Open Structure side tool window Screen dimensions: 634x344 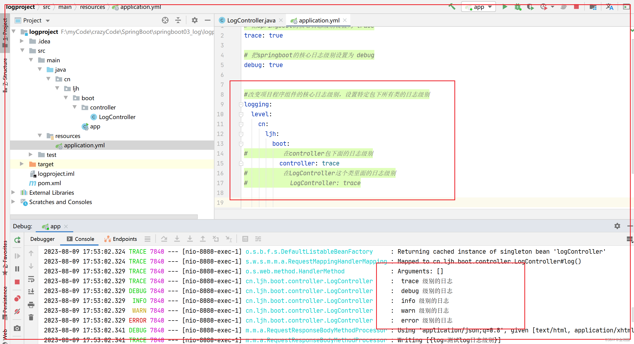pyautogui.click(x=5, y=75)
